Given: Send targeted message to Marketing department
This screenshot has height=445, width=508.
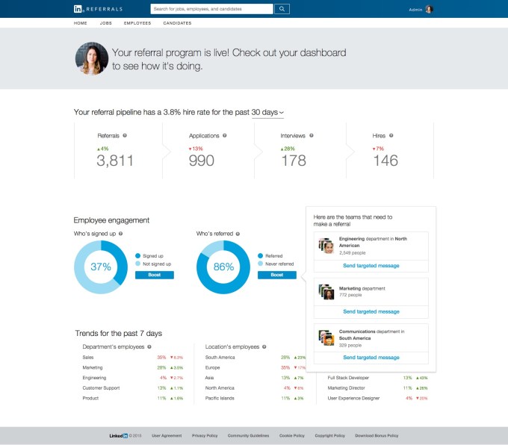Looking at the screenshot, I should pos(371,311).
